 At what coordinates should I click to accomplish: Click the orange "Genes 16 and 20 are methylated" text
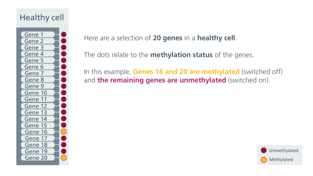186,72
